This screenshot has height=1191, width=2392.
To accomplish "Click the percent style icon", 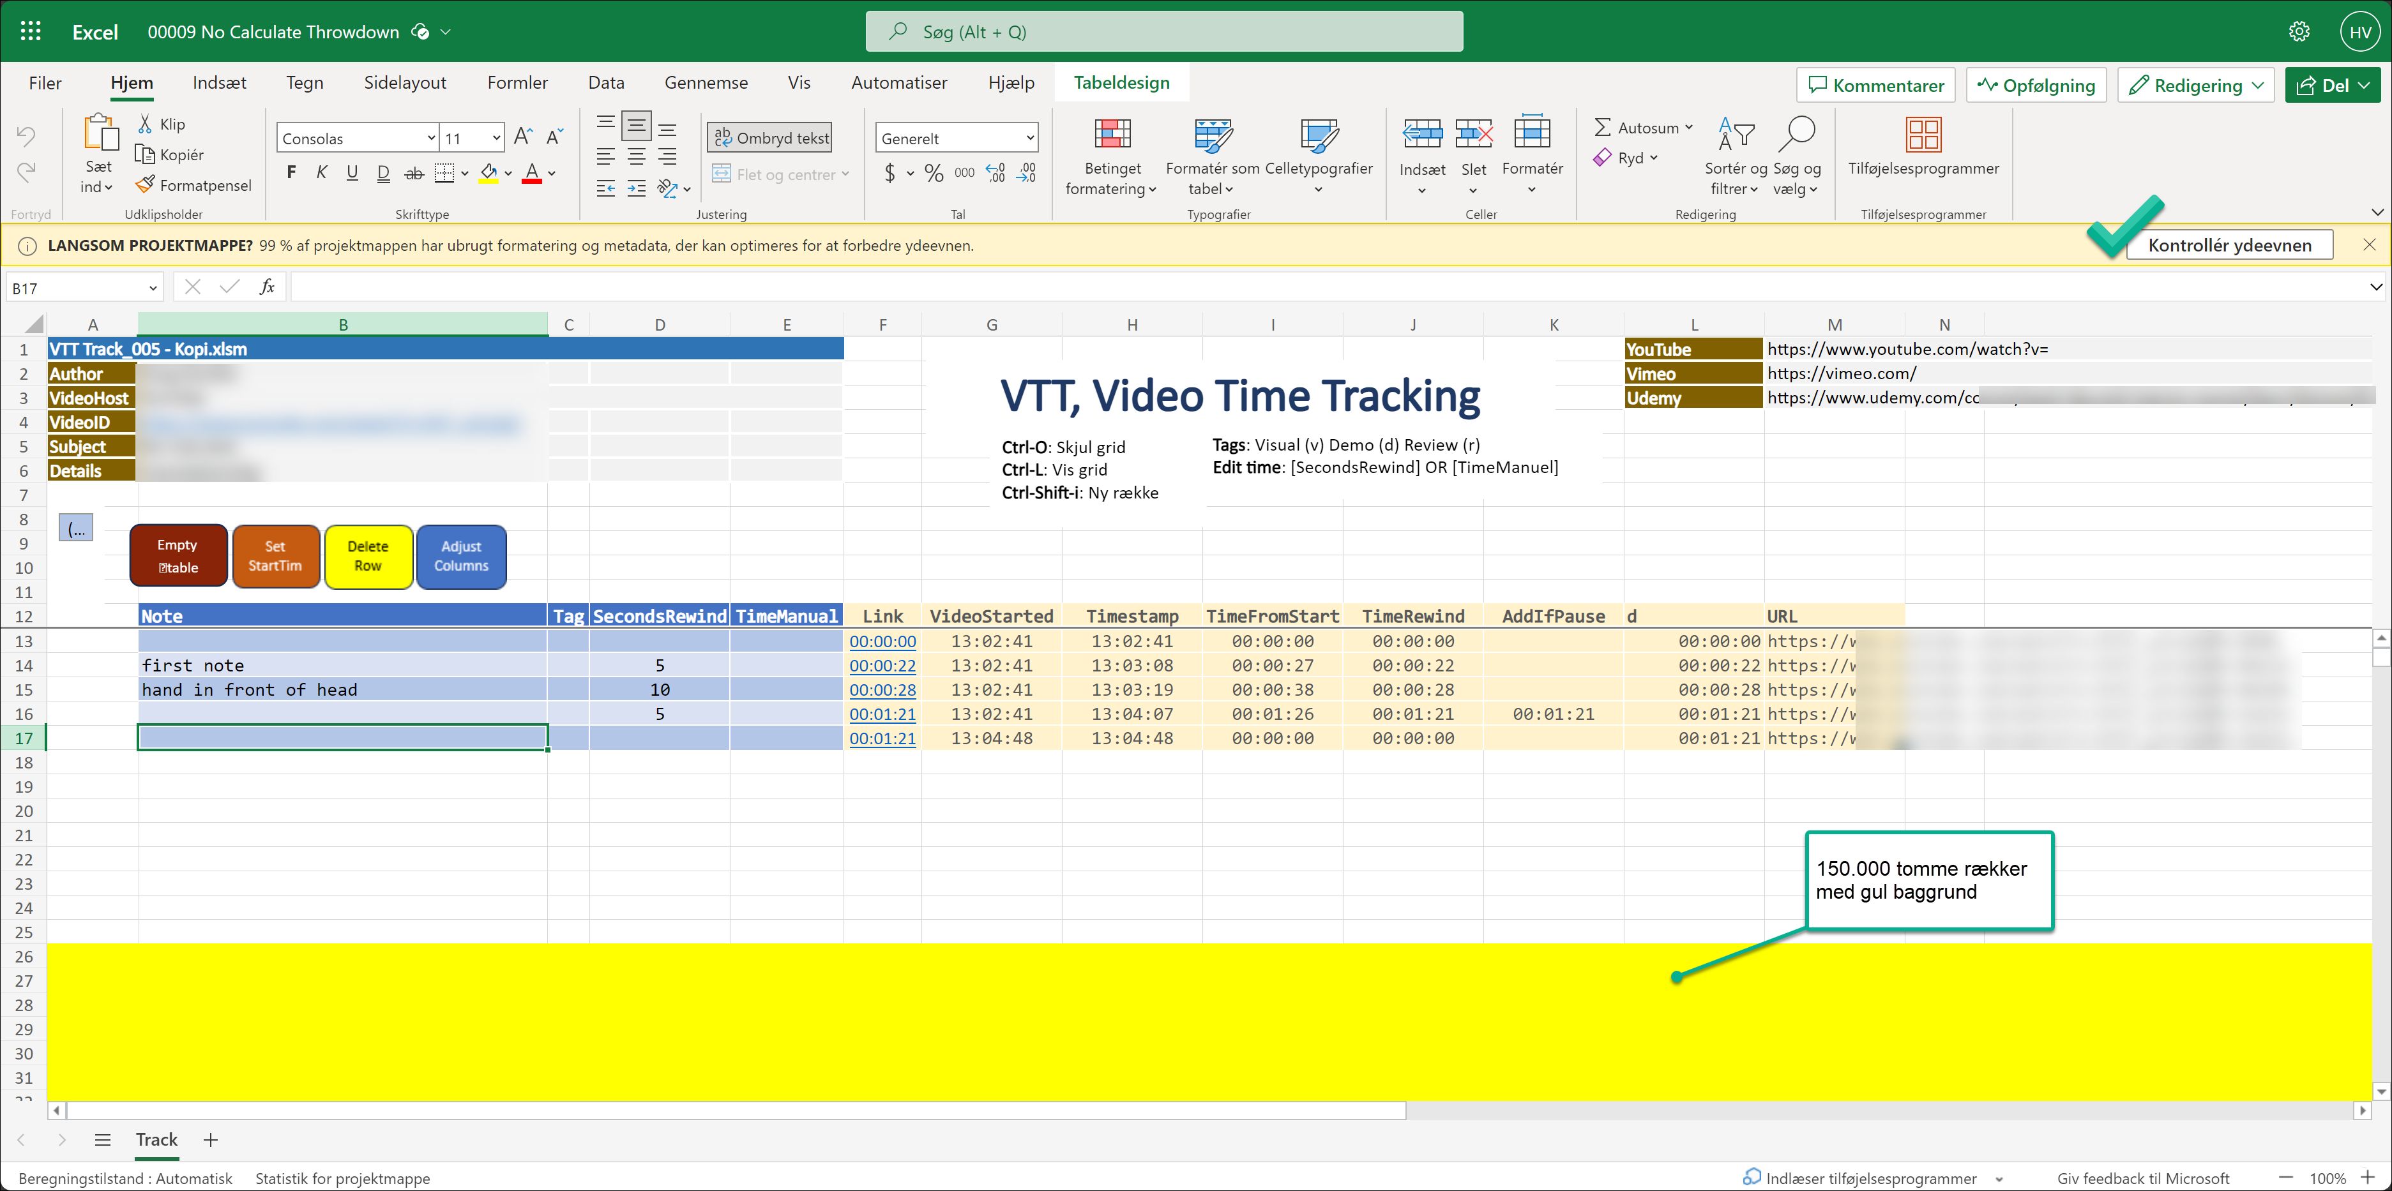I will click(933, 173).
